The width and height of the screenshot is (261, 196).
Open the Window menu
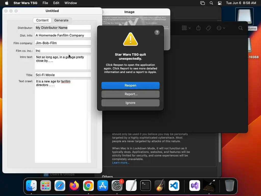click(x=71, y=3)
